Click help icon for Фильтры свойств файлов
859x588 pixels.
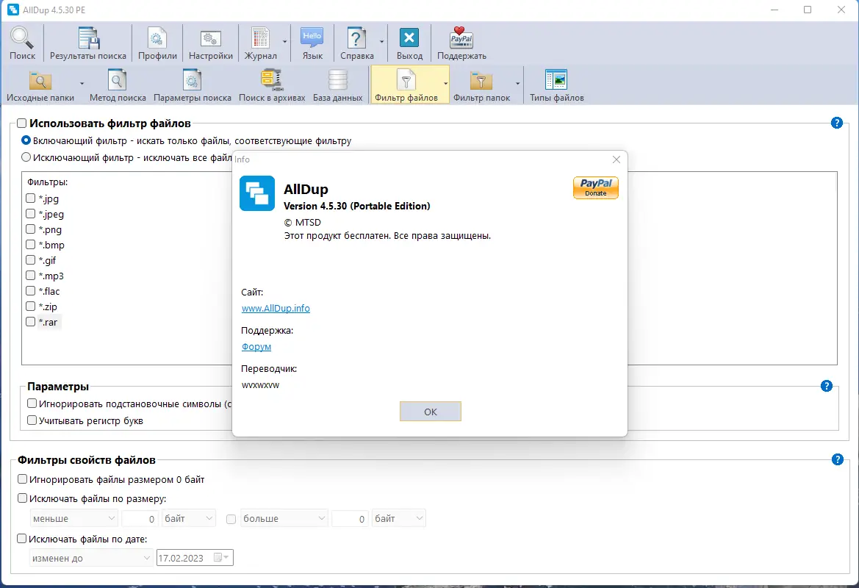[x=838, y=459]
